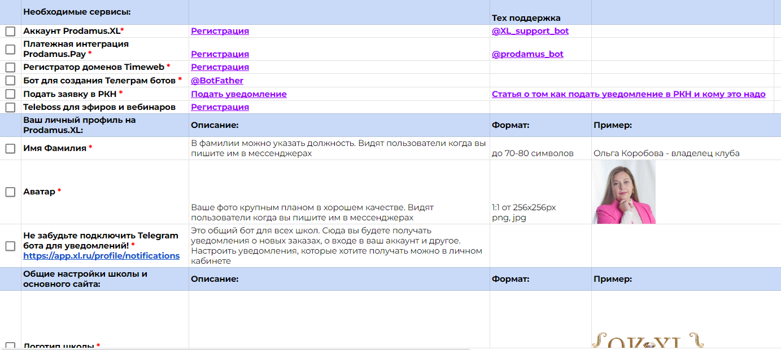Tick the Teleboss для эфиров и вебинаров checkbox
Viewport: 781px width, 350px height.
10,107
